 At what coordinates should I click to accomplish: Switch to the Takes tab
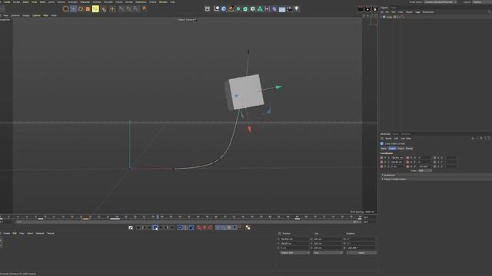393,8
